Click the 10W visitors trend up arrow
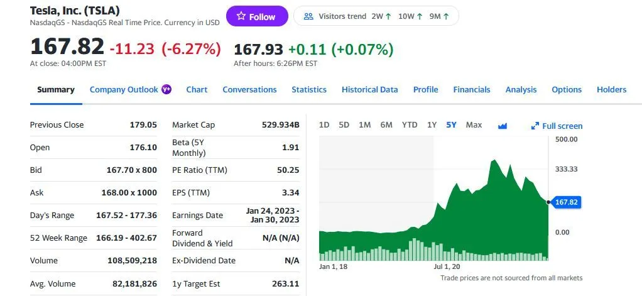The image size is (642, 296). (x=419, y=16)
